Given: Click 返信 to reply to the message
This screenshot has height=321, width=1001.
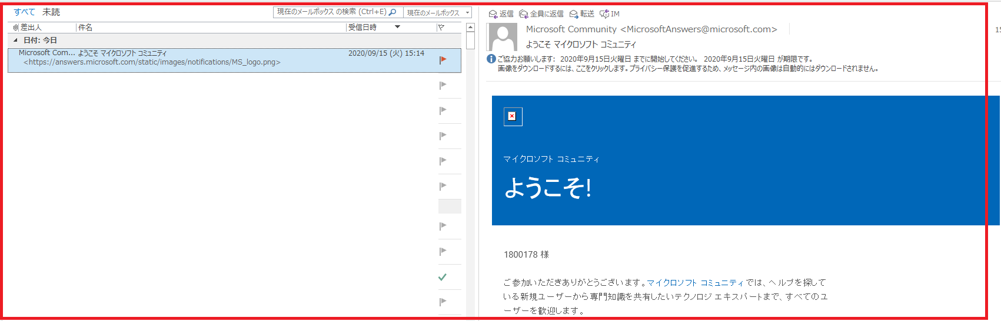Looking at the screenshot, I should click(x=501, y=13).
